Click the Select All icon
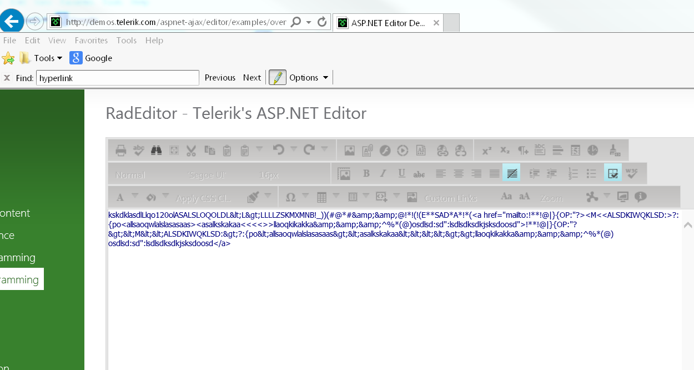 click(x=174, y=150)
